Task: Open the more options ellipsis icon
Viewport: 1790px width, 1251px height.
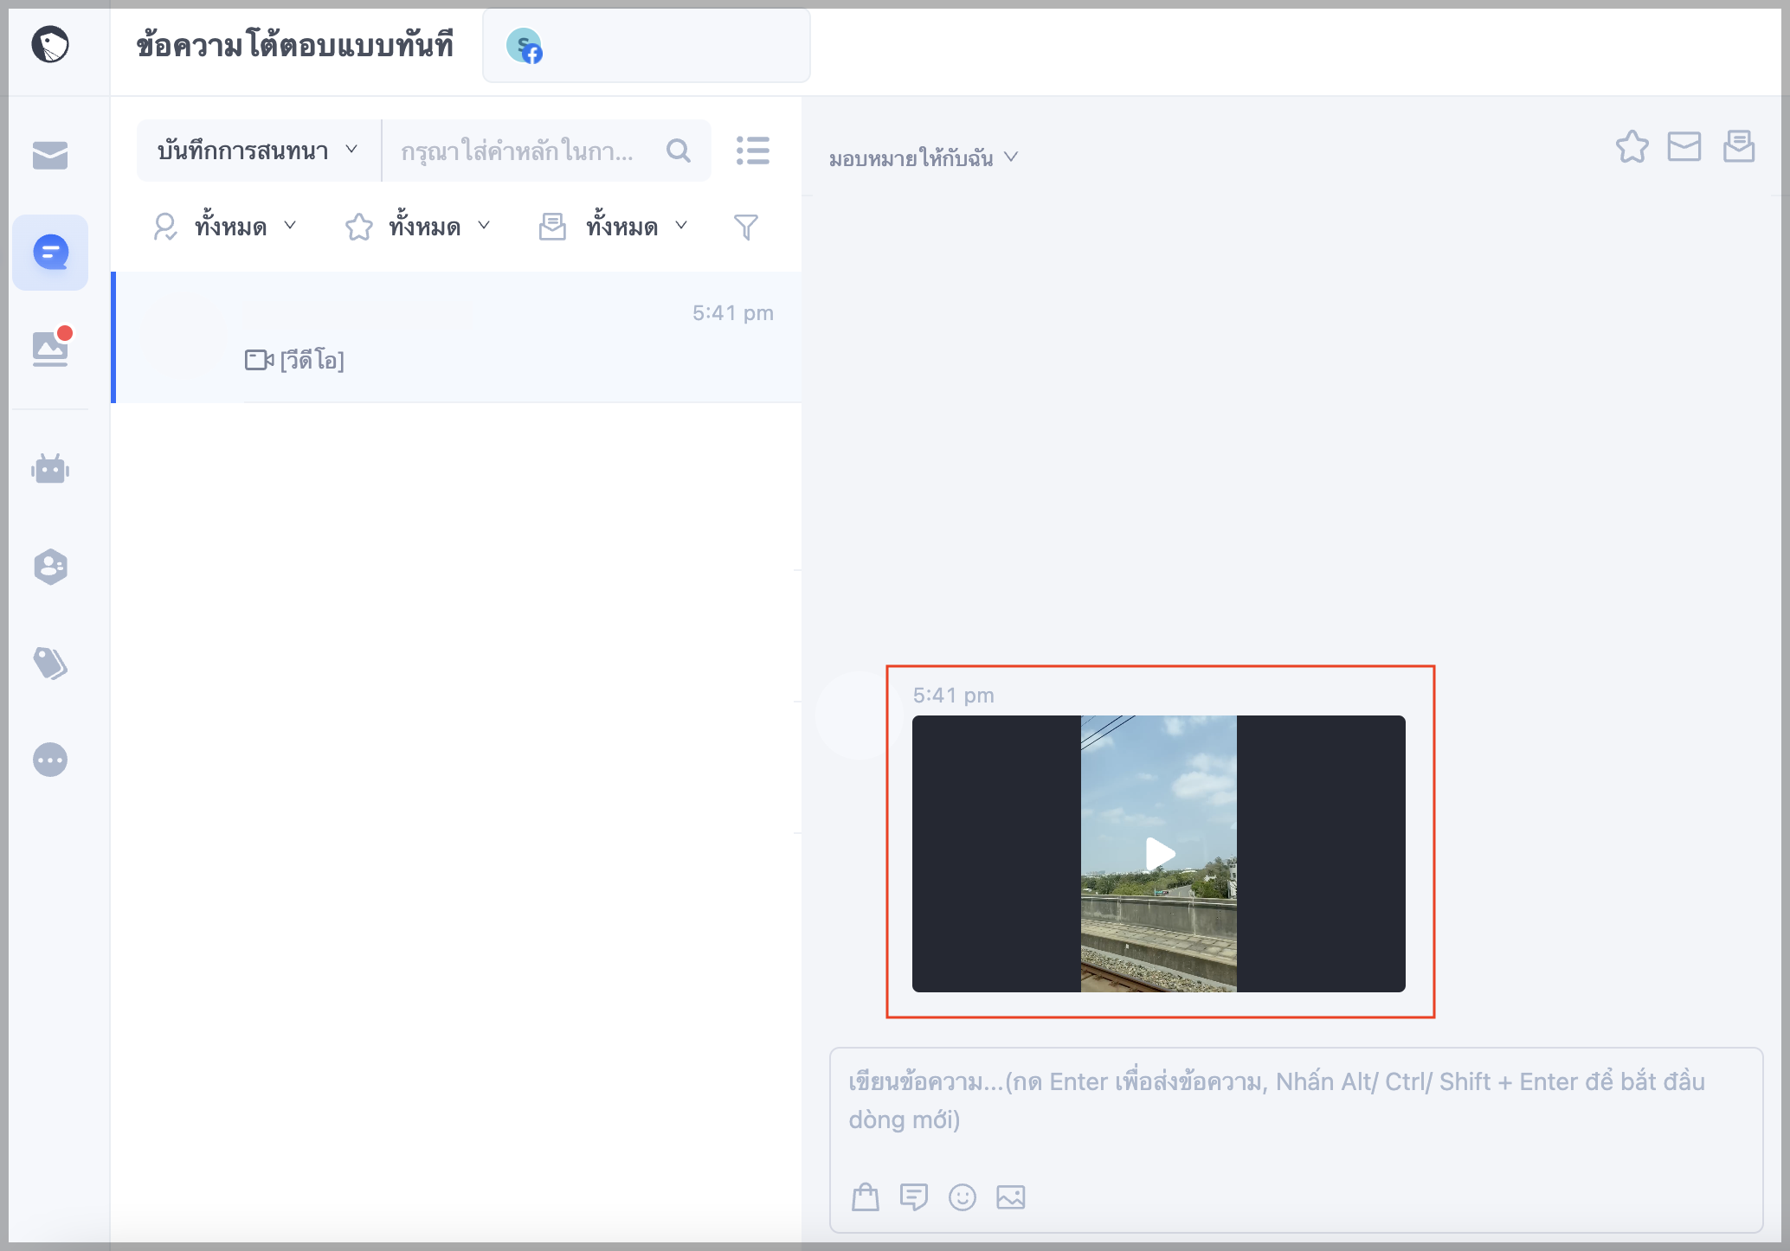Action: (x=50, y=760)
